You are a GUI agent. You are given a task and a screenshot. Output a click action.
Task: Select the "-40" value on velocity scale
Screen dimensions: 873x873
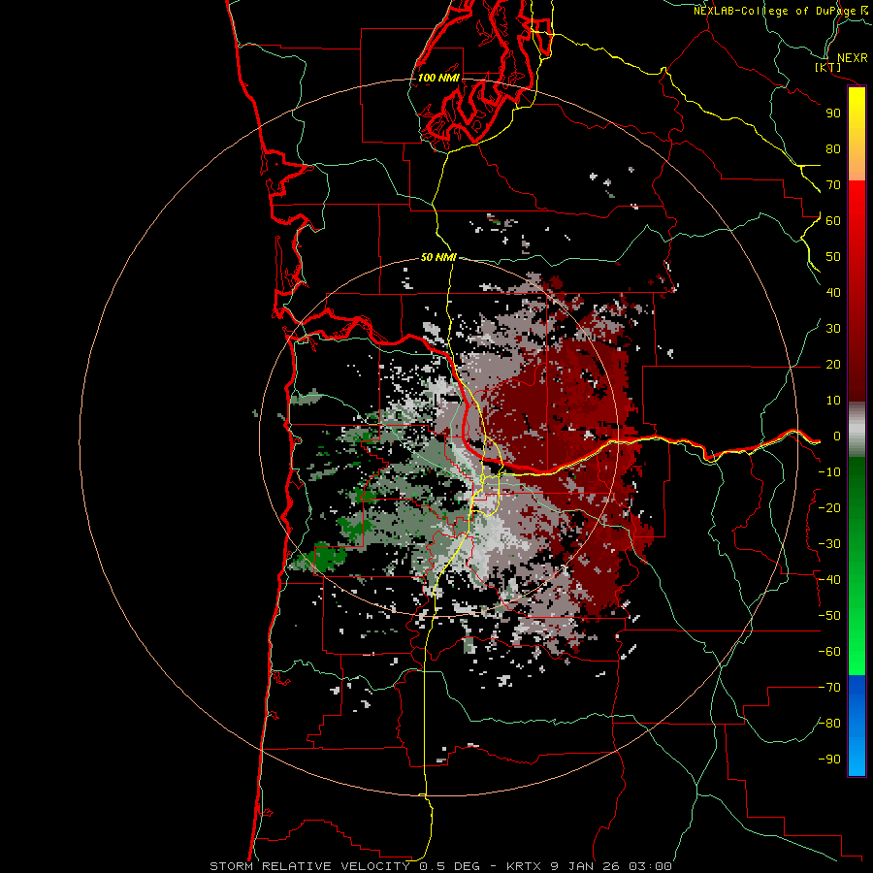tap(829, 580)
